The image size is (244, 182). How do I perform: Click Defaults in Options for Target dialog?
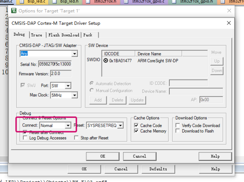tap(158, 169)
